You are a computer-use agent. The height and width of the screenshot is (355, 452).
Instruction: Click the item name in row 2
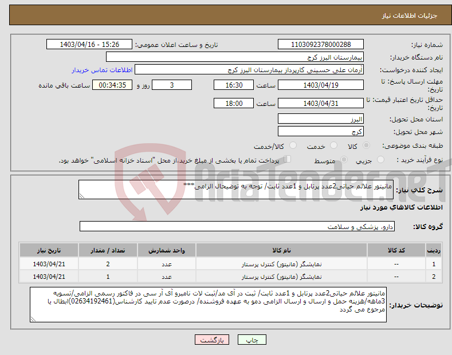click(x=281, y=277)
